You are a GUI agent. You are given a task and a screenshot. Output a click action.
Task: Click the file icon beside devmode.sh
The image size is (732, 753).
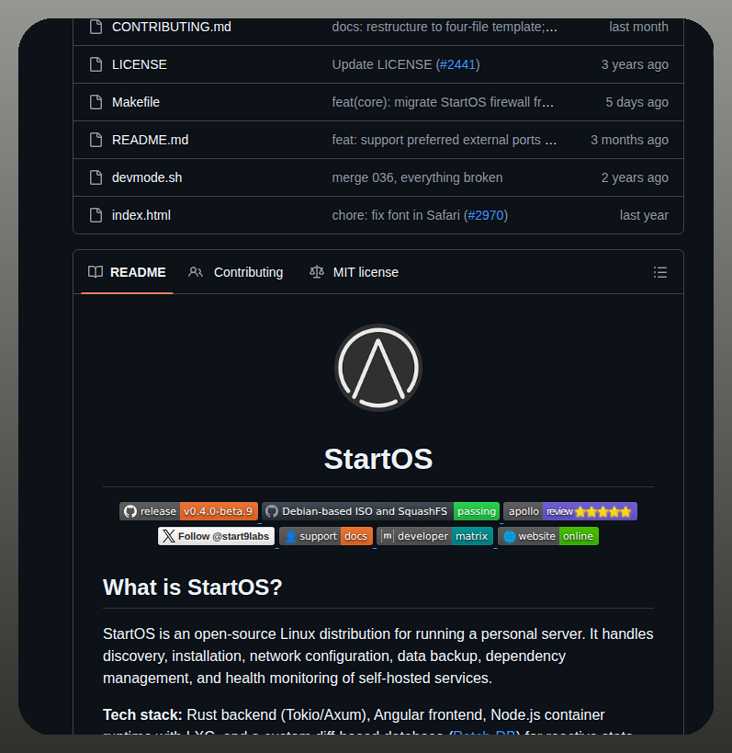96,177
